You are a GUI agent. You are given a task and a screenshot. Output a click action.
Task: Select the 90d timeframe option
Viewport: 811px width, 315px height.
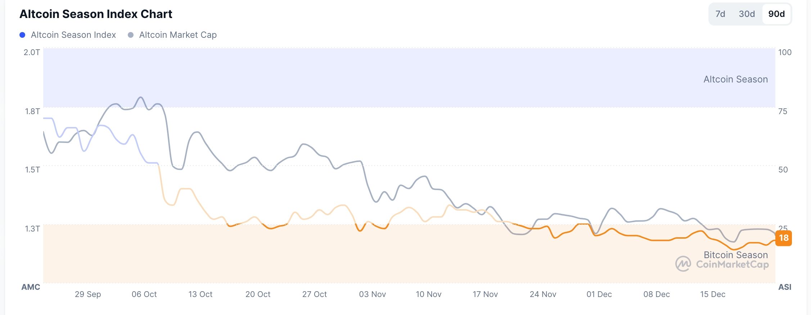[774, 14]
